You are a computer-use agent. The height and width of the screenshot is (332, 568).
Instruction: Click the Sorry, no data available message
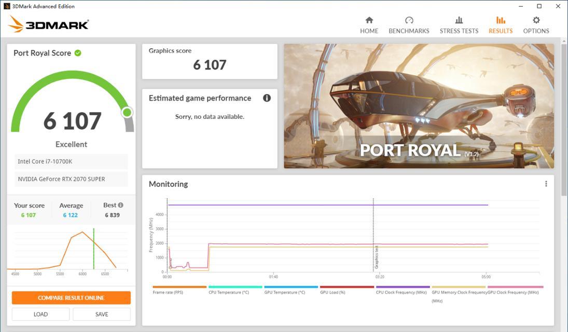coord(210,117)
